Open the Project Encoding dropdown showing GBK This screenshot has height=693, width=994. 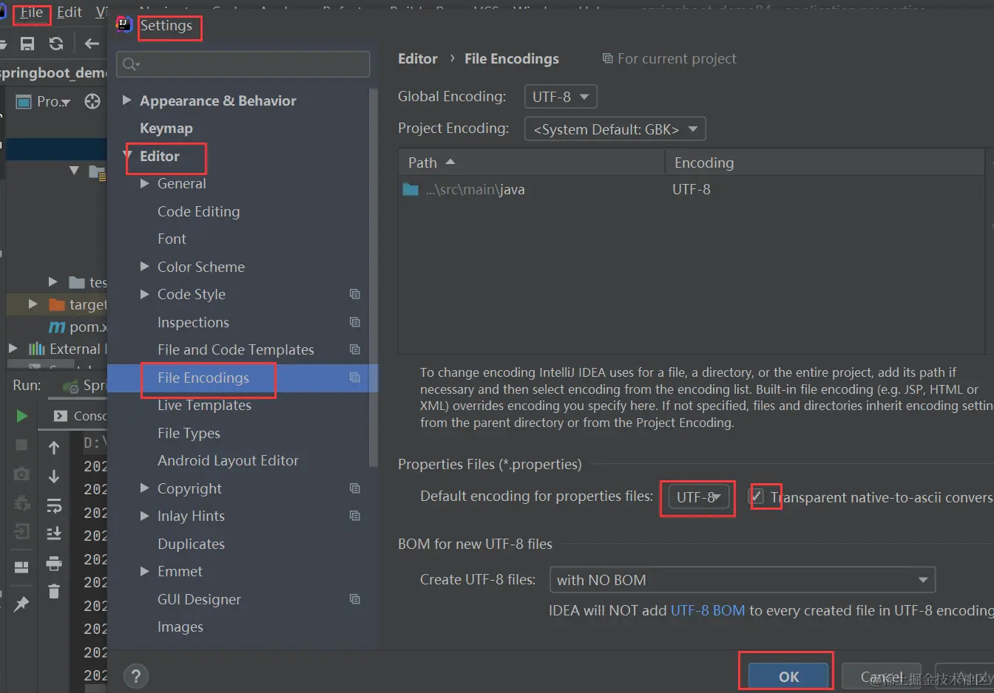coord(615,129)
